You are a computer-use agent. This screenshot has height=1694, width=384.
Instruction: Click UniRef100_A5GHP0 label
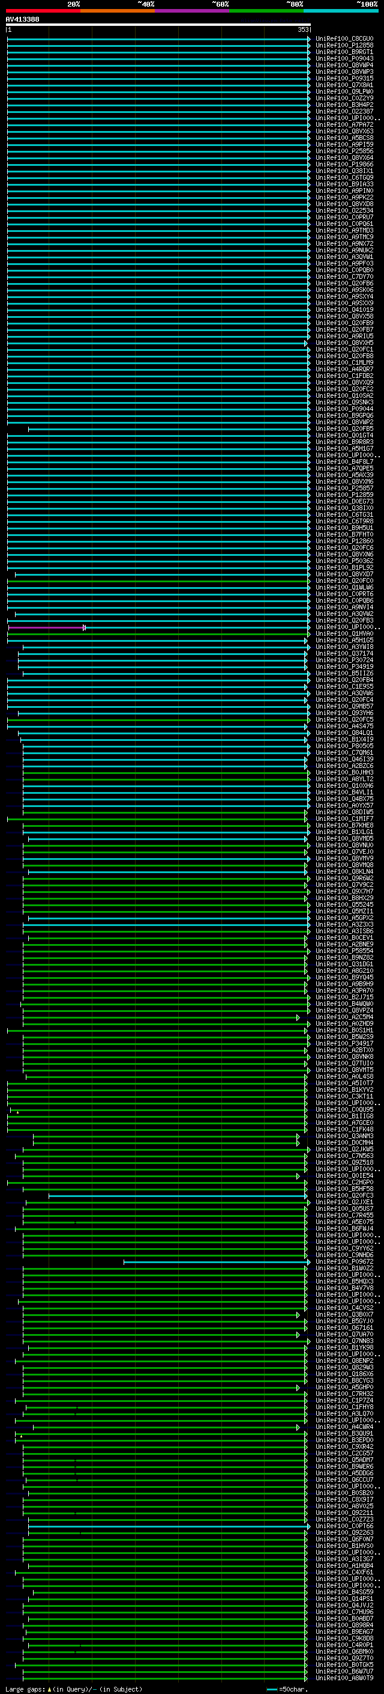(x=344, y=1387)
